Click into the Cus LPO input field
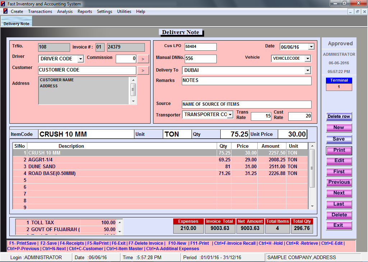368x262 pixels. coord(201,47)
